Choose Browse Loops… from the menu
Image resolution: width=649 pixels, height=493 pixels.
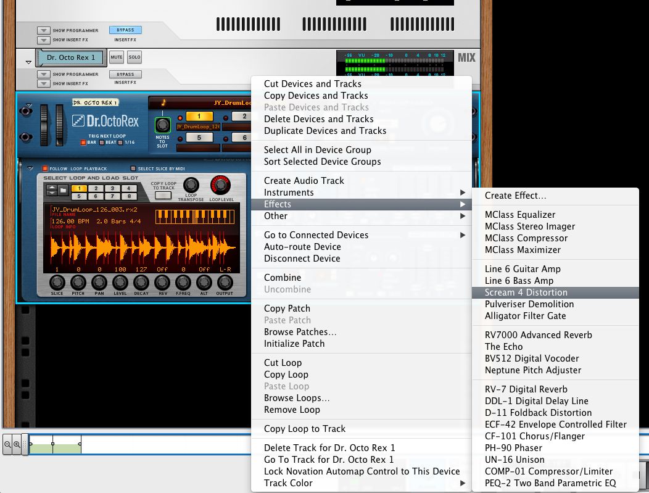click(x=362, y=398)
